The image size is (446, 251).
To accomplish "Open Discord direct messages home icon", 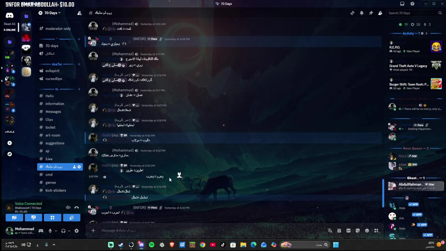I will [x=9, y=15].
